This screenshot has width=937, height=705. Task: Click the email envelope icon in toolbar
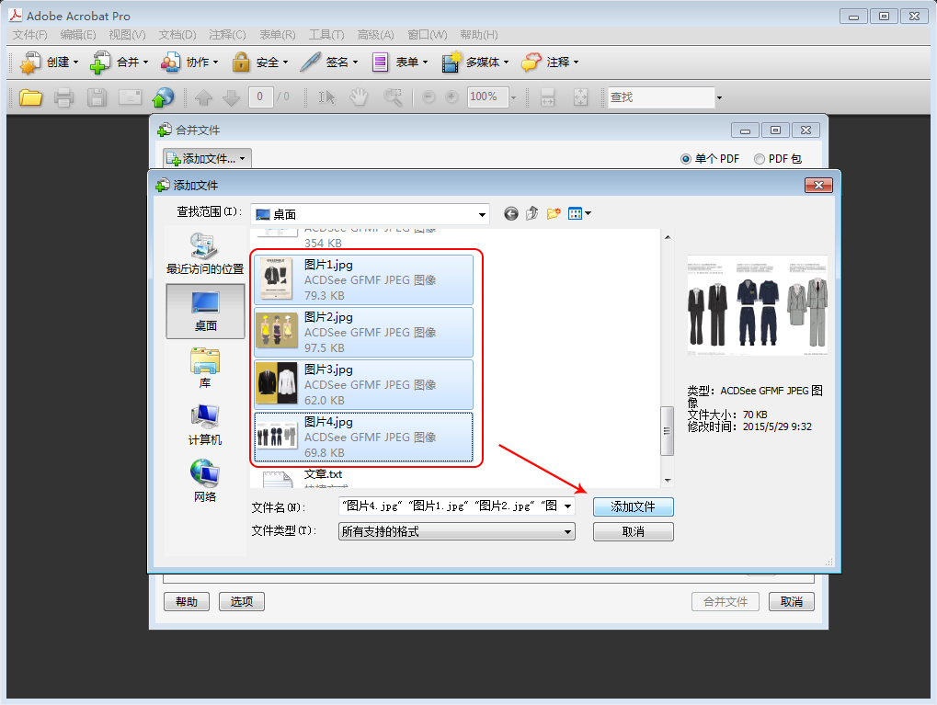(130, 97)
